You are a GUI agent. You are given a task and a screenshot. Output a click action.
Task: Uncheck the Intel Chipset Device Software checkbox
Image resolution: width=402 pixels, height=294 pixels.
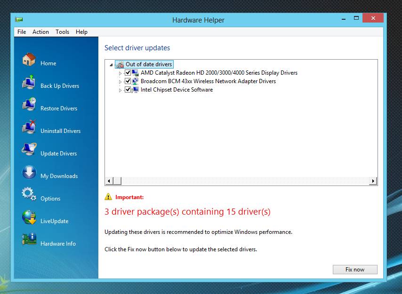(128, 90)
